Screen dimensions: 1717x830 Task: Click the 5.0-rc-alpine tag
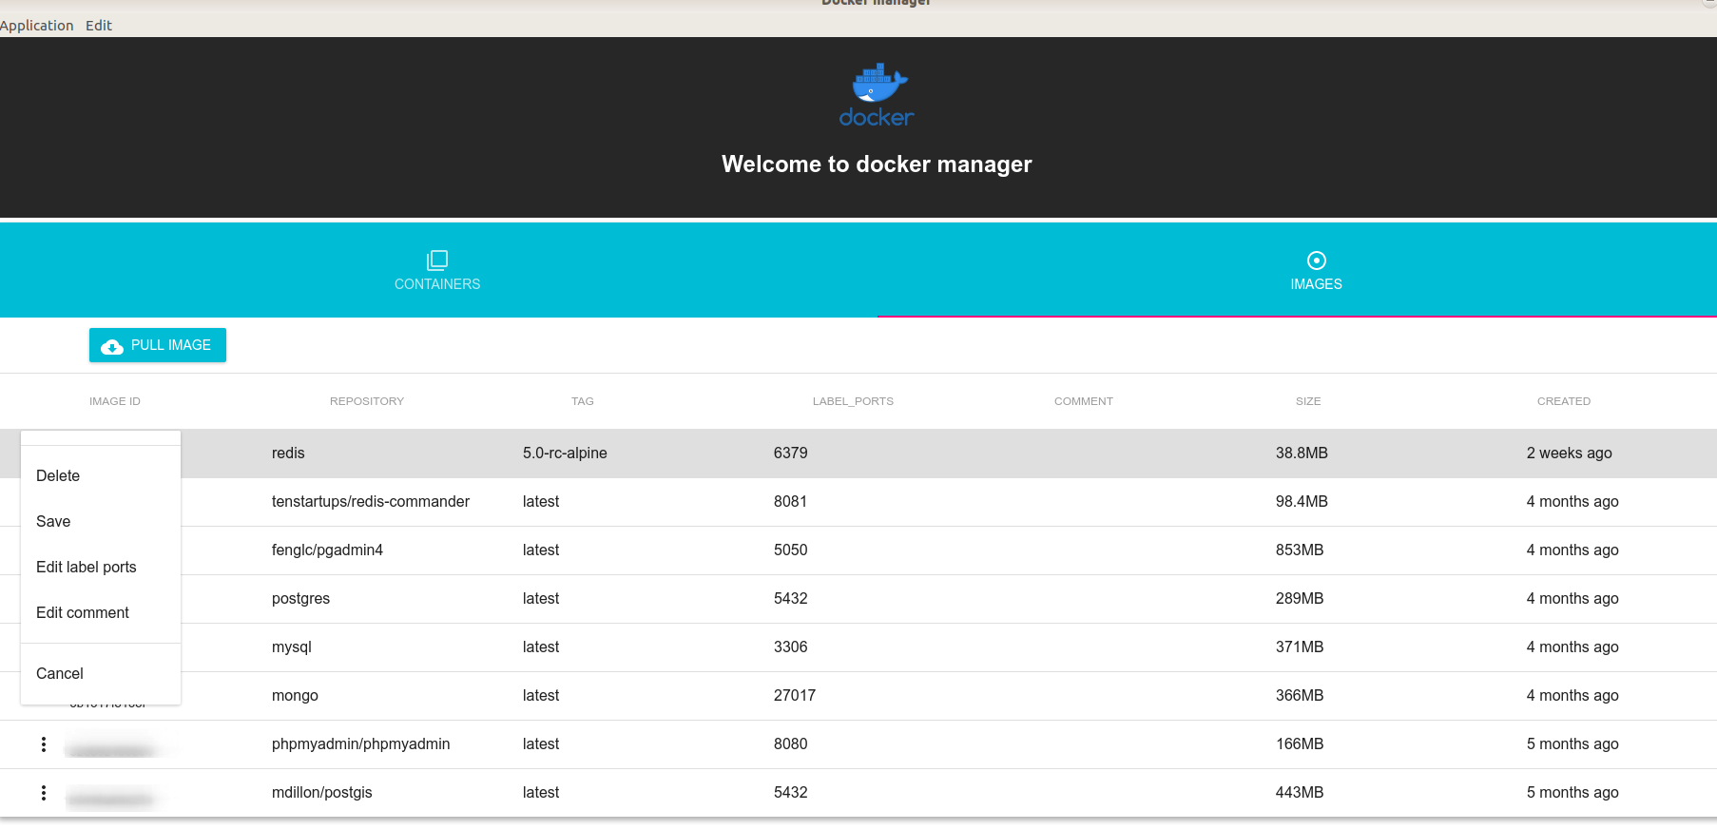click(565, 454)
